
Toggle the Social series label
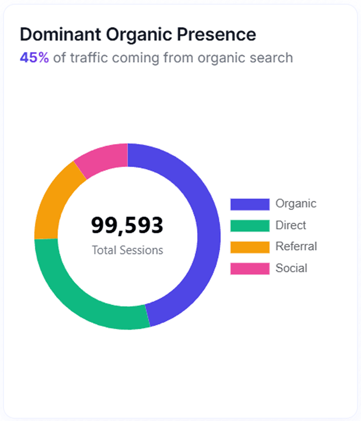pyautogui.click(x=291, y=268)
